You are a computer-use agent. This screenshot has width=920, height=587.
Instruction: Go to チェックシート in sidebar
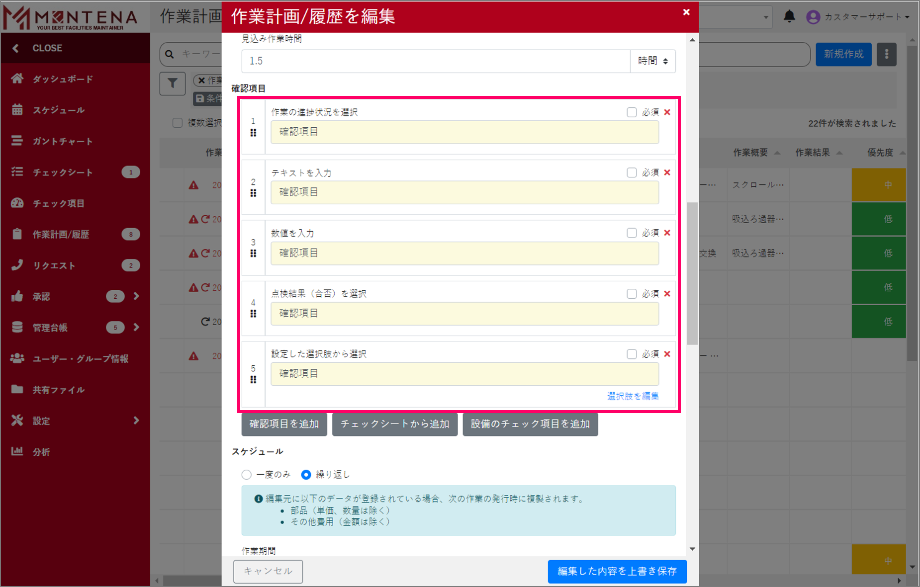pyautogui.click(x=63, y=172)
